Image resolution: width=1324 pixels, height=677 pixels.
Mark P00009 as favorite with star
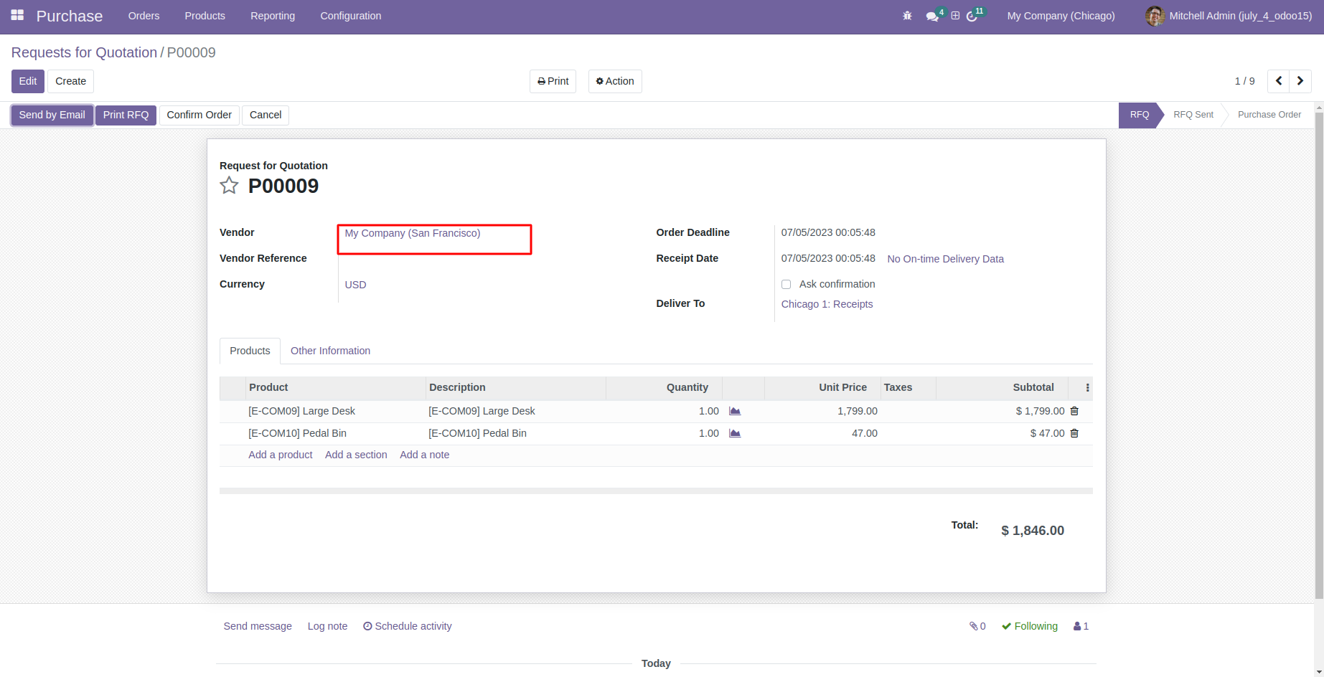coord(229,186)
